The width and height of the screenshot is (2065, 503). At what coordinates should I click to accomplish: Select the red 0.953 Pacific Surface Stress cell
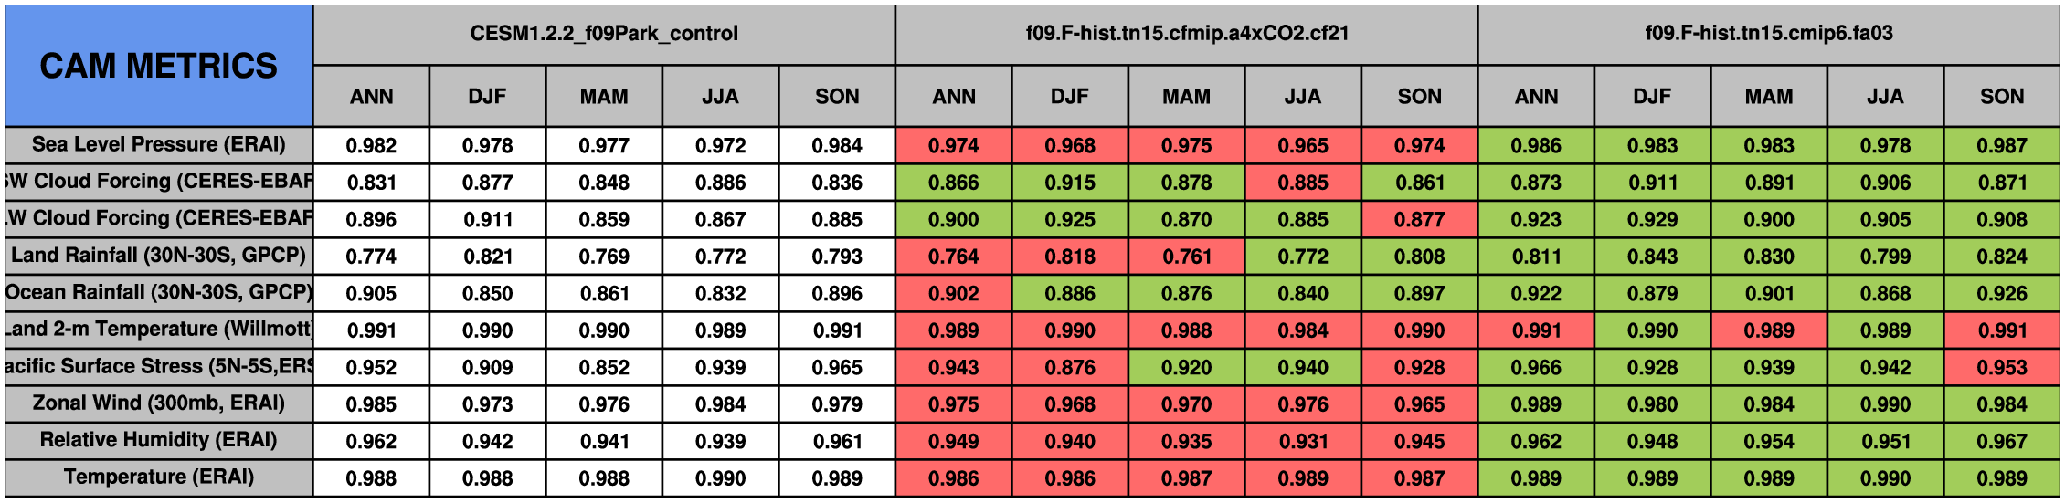[x=2001, y=367]
